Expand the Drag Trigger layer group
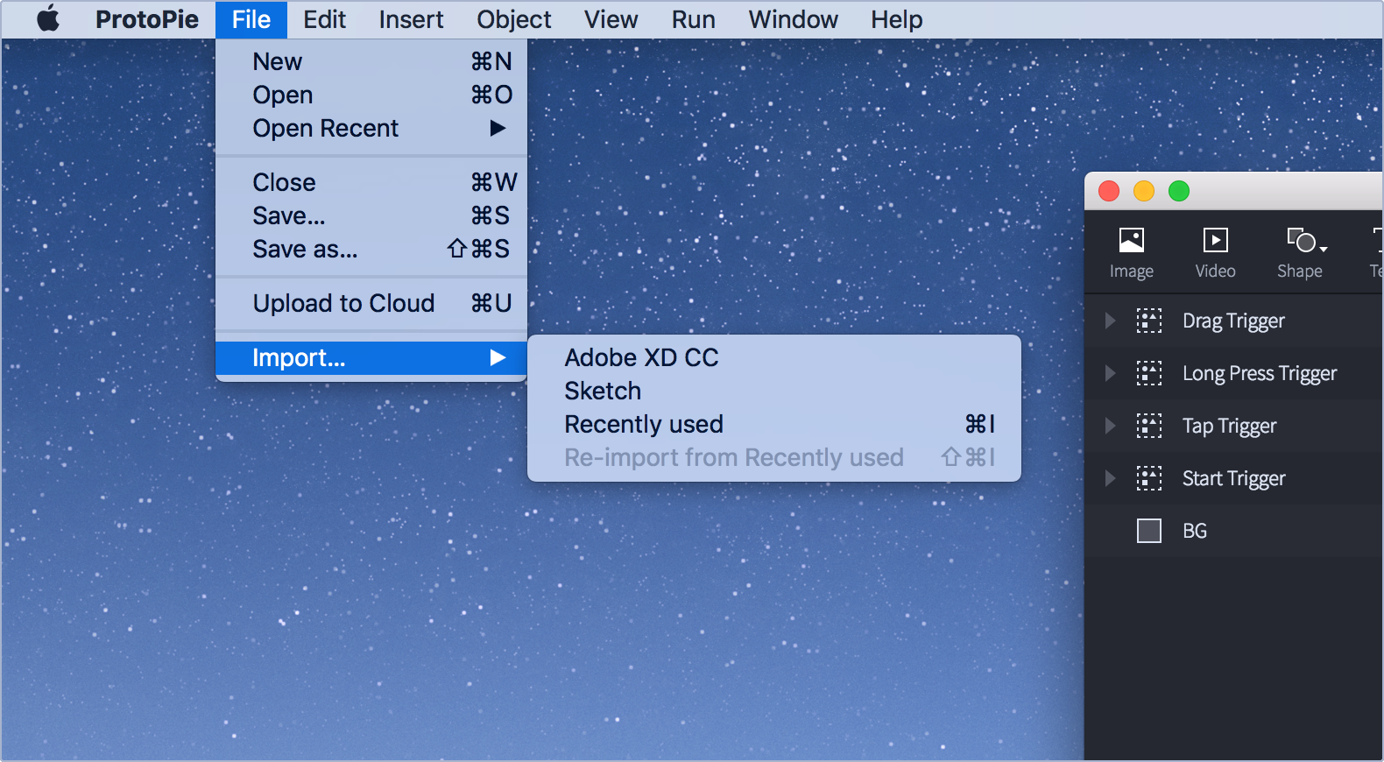This screenshot has width=1384, height=762. tap(1111, 321)
